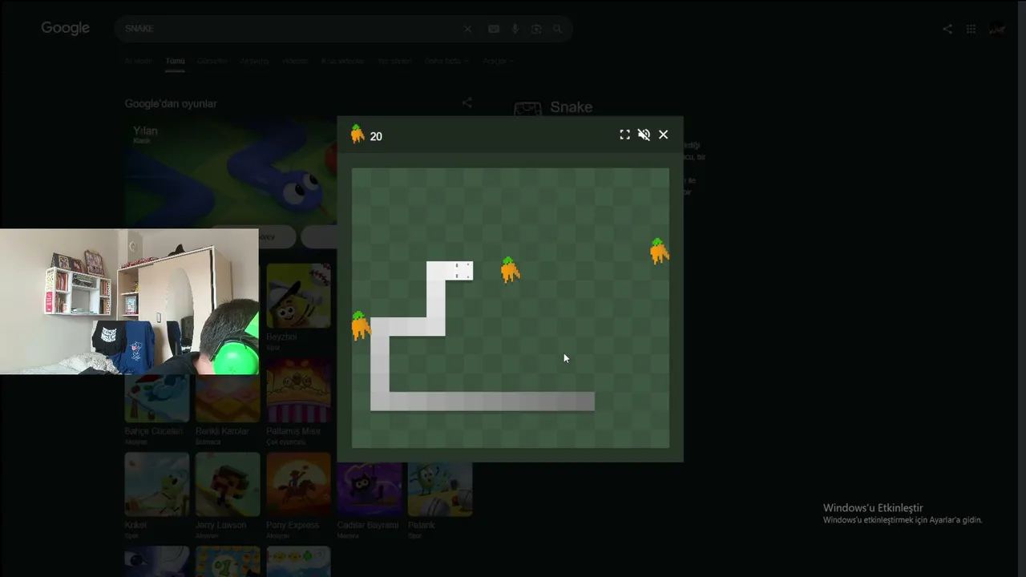This screenshot has width=1026, height=577.
Task: Open the Pony Express game thumbnail
Action: pyautogui.click(x=298, y=484)
